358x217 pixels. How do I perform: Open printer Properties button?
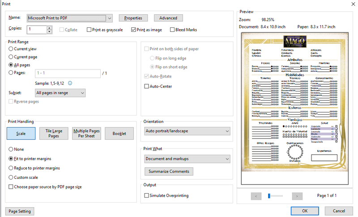[133, 18]
